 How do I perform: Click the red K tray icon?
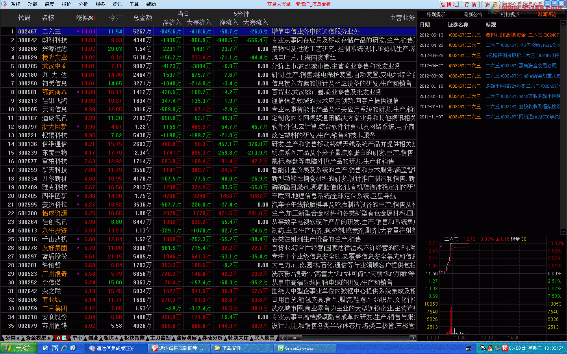(x=504, y=348)
